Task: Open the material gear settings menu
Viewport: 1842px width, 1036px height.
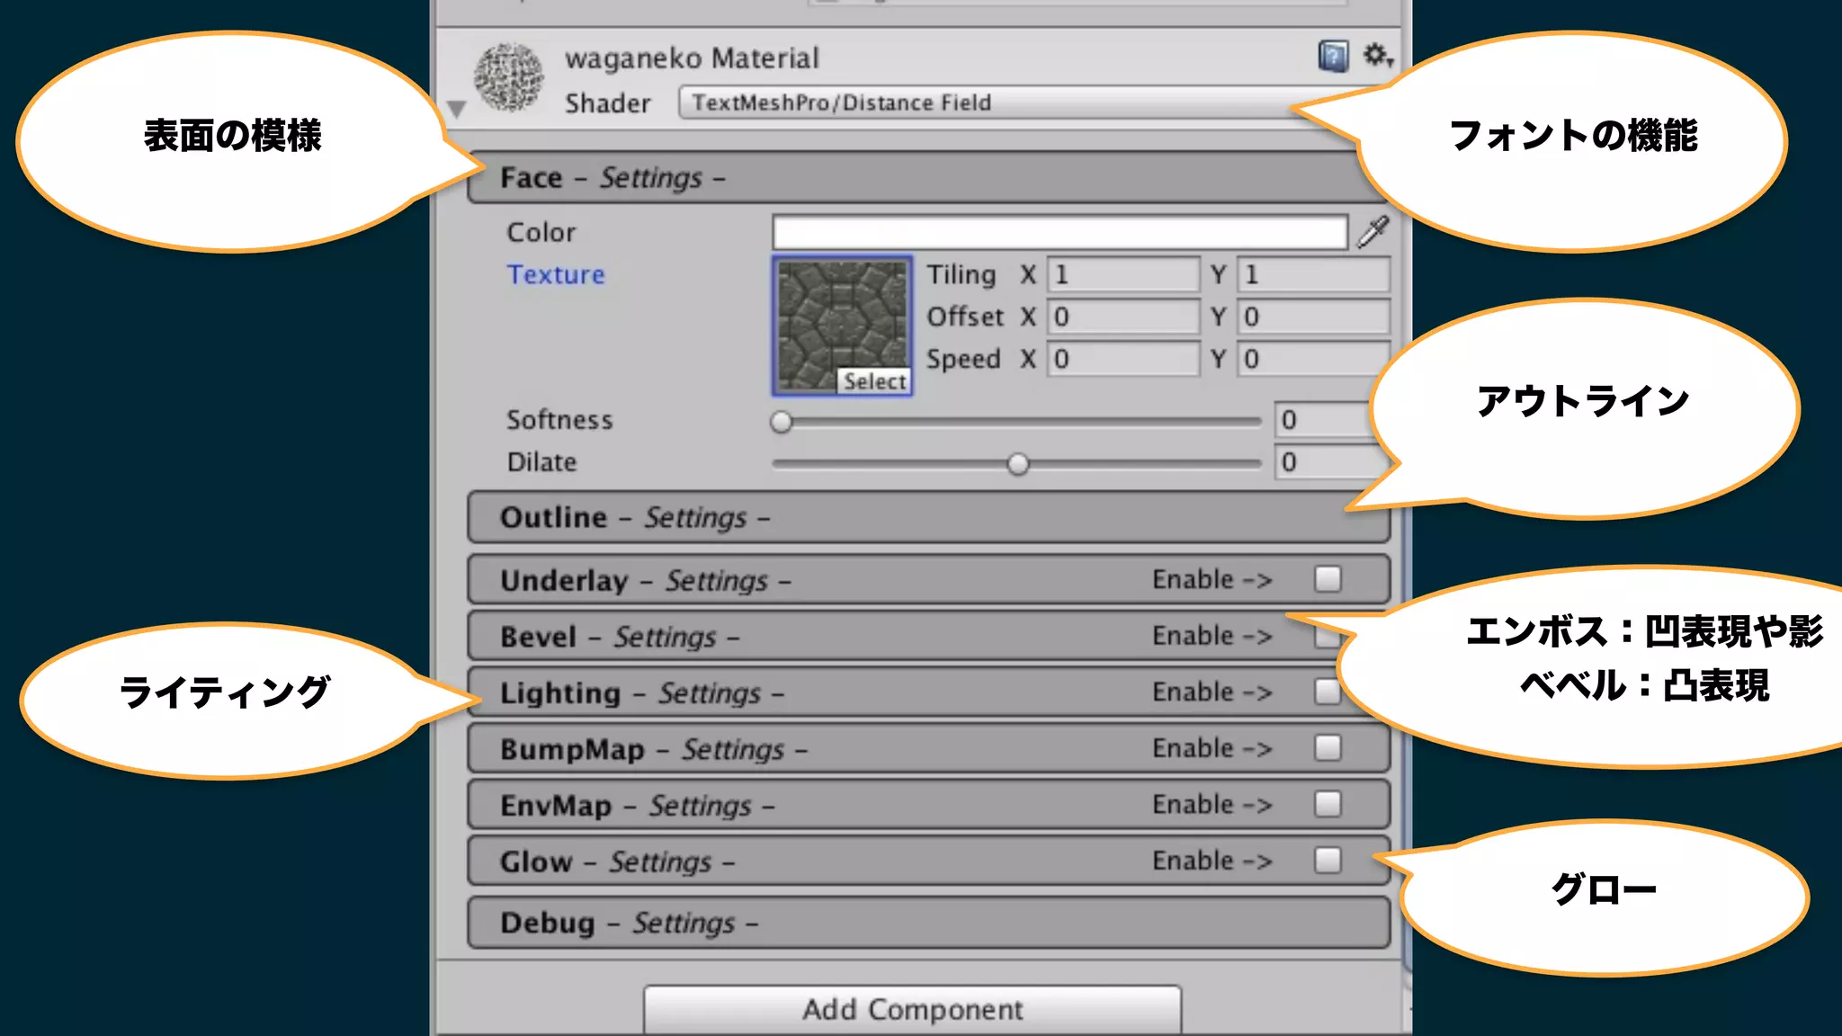Action: (1376, 56)
